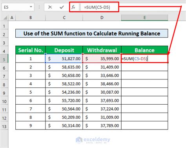Select column A header
Screen dimensions: 186x148
point(12,18)
